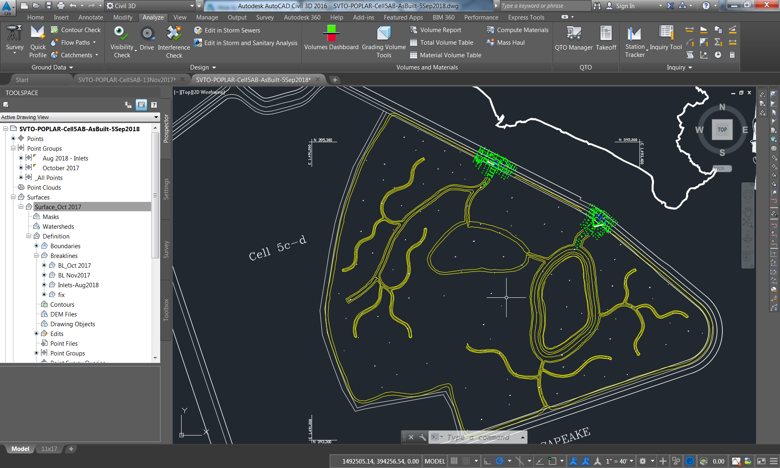Toggle ortho mode in status bar

(487, 461)
